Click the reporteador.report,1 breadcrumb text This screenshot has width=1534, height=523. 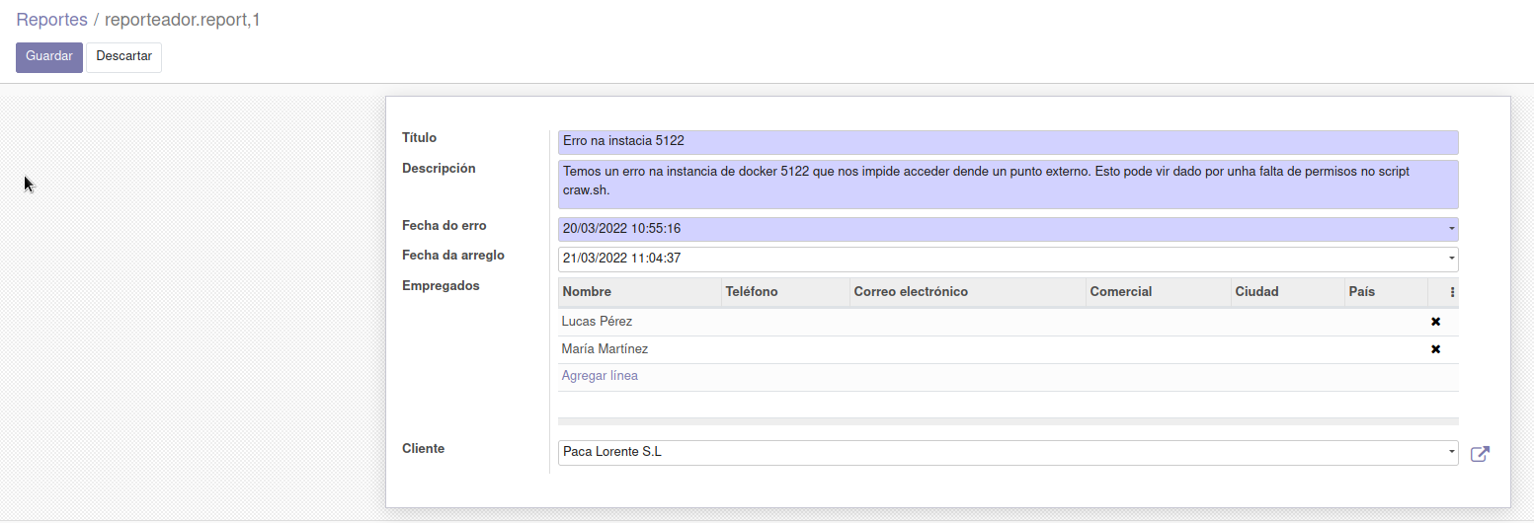(x=183, y=20)
